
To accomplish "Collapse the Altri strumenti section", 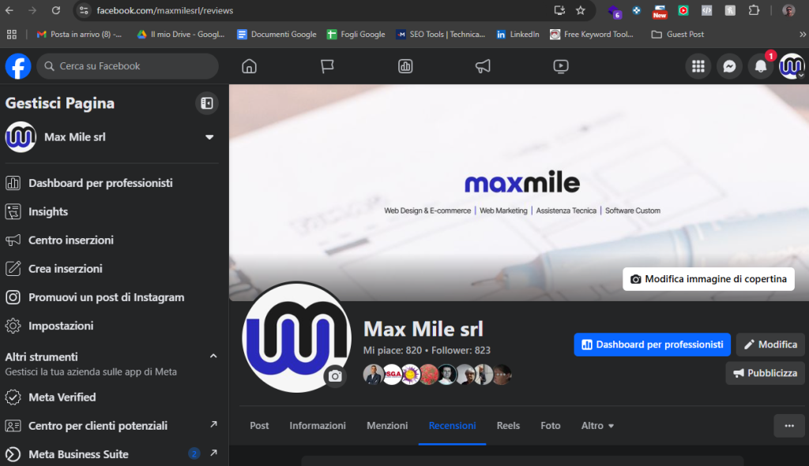I will (x=213, y=356).
